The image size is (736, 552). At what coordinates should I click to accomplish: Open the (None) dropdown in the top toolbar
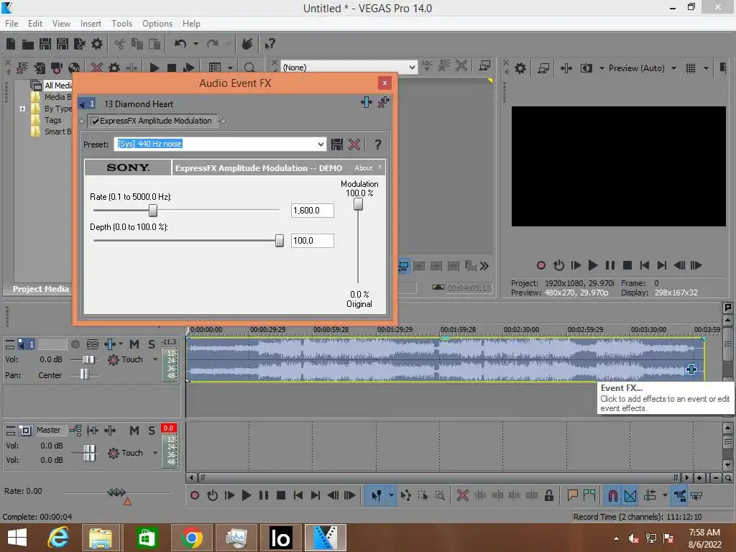[x=412, y=67]
